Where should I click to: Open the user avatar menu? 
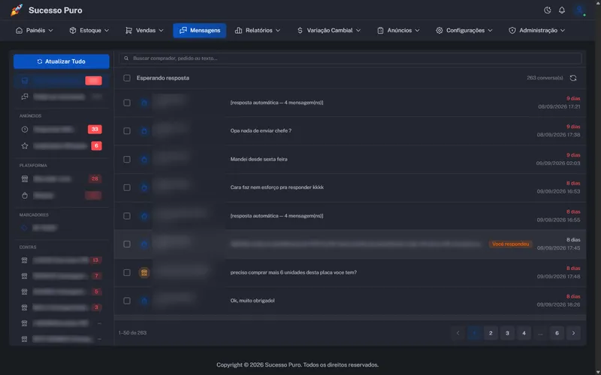pyautogui.click(x=579, y=10)
